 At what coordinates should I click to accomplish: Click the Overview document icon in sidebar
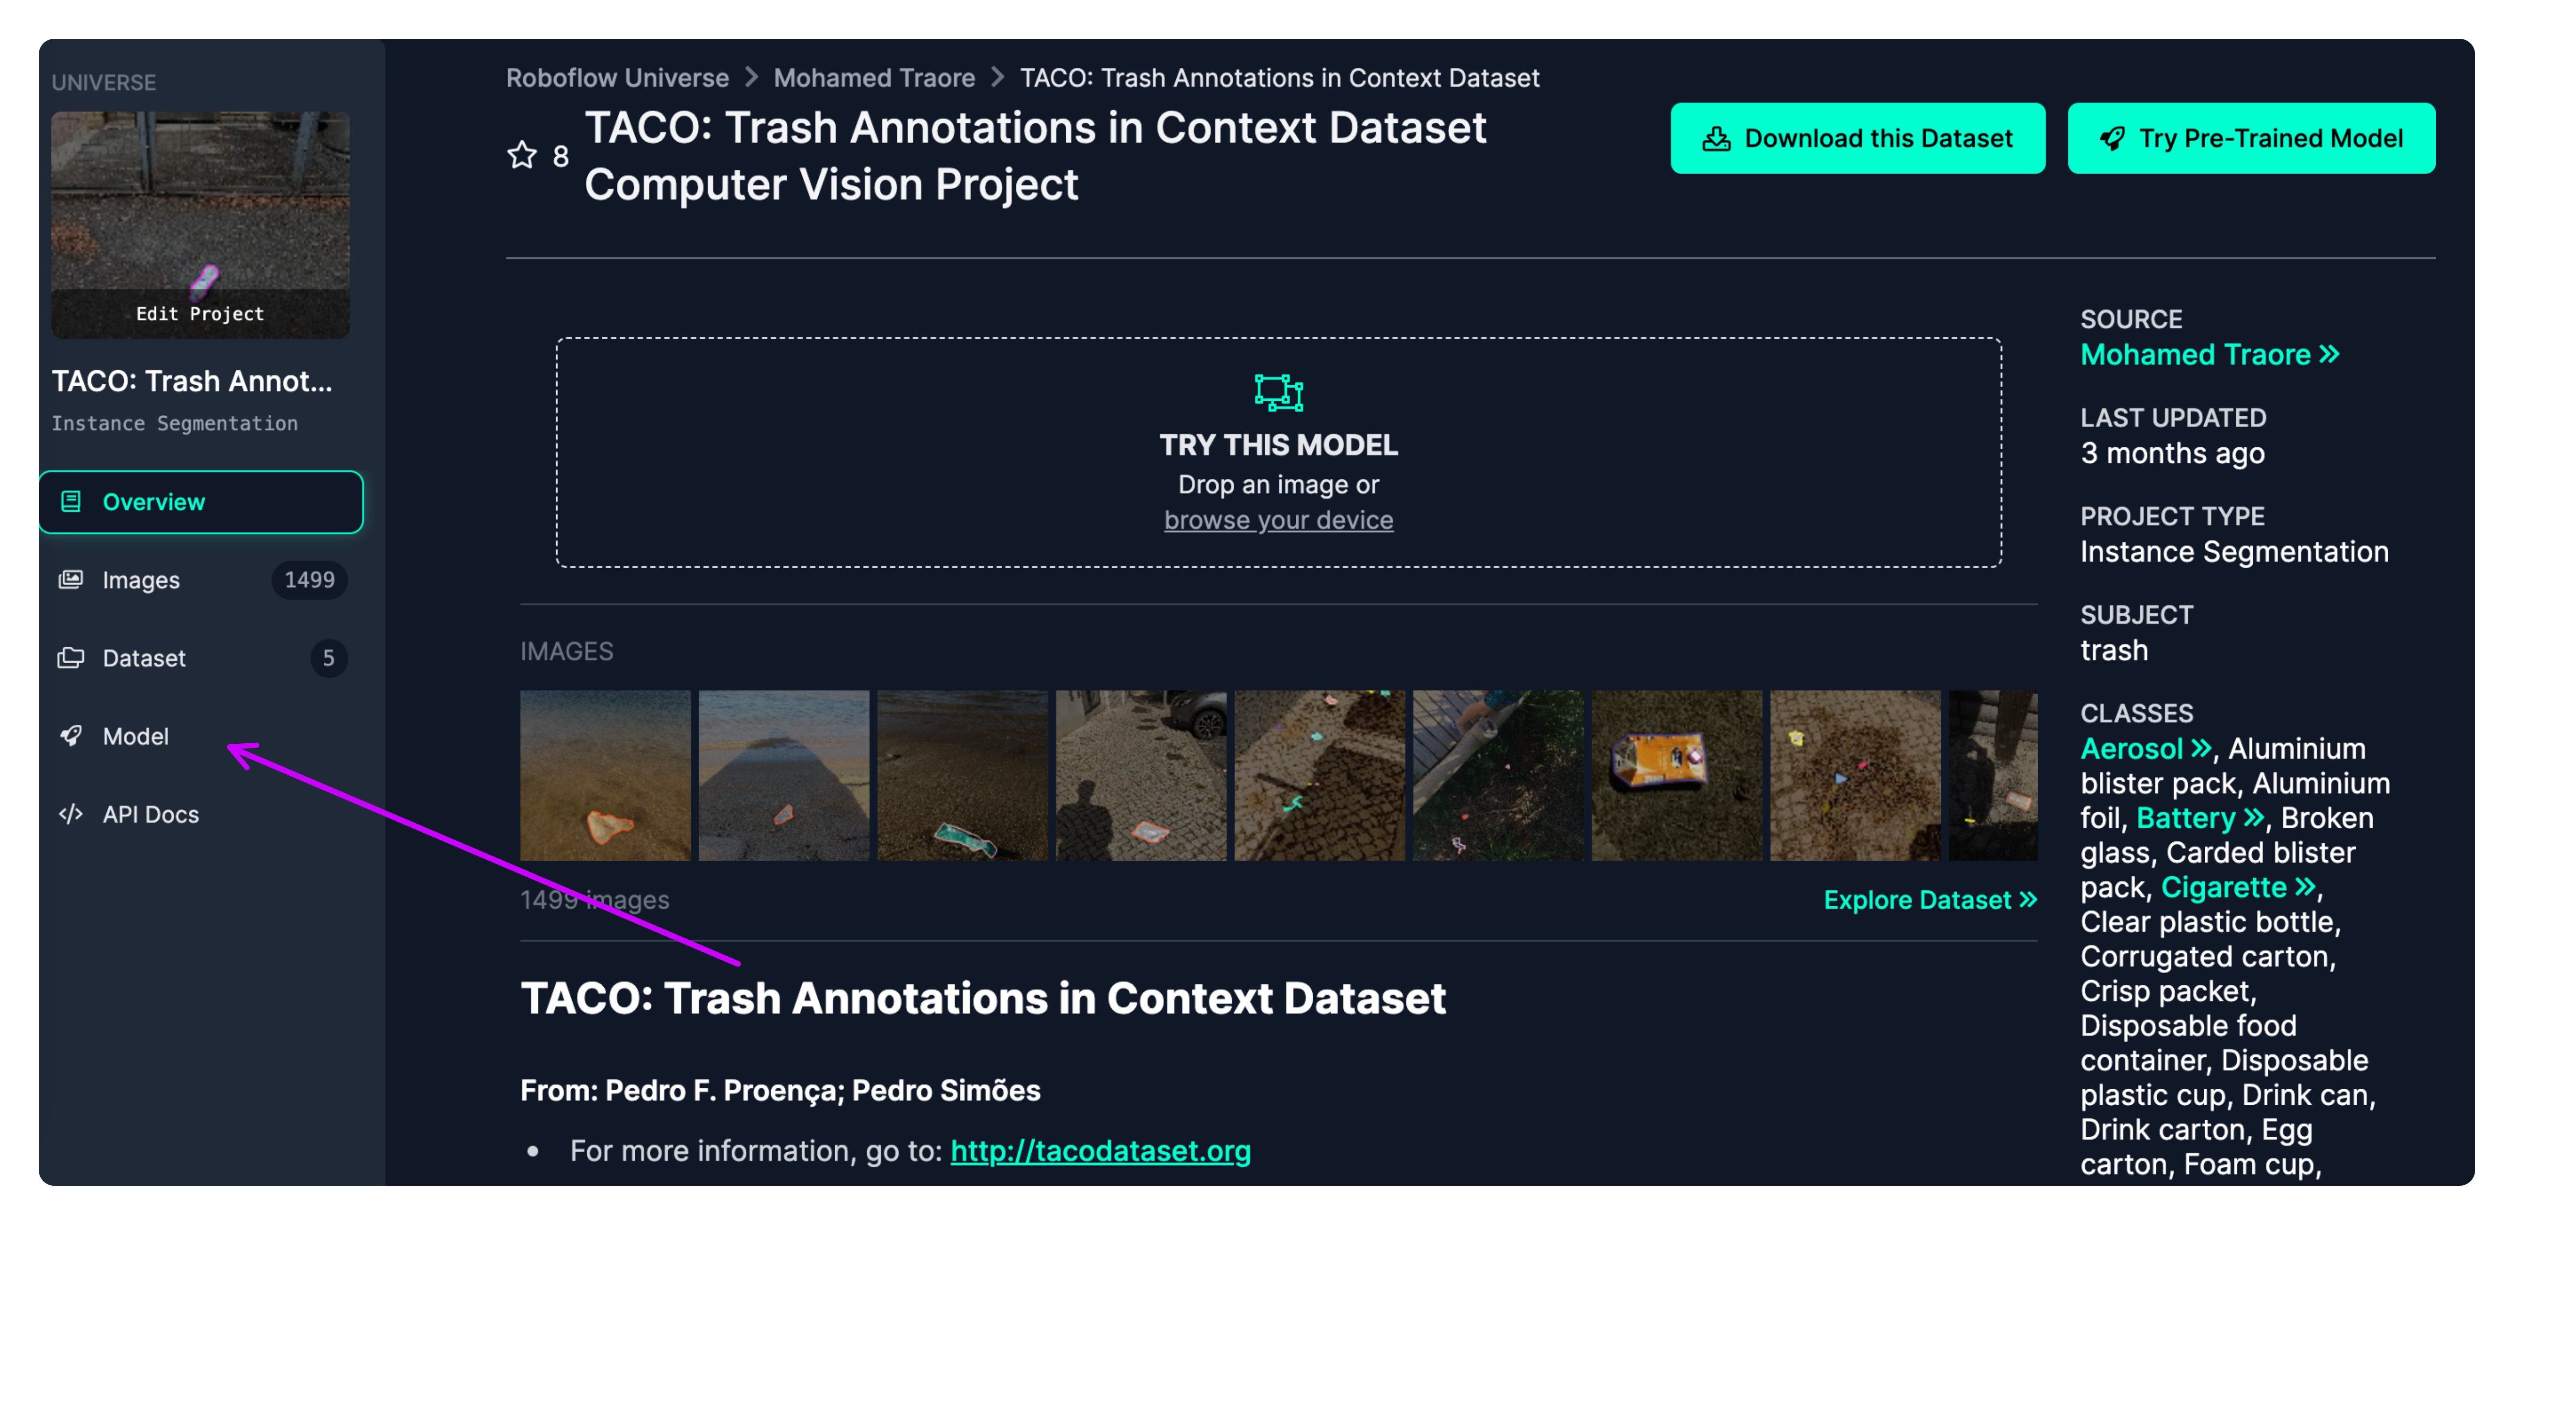click(x=71, y=501)
